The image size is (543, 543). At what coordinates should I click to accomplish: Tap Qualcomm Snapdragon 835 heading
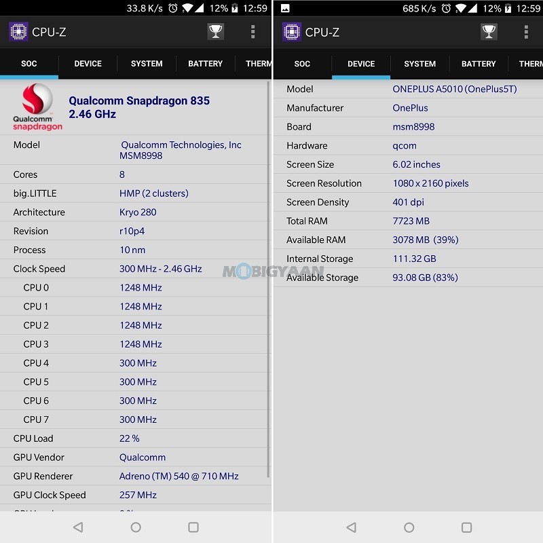(139, 107)
